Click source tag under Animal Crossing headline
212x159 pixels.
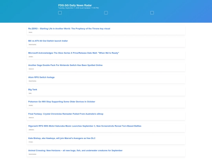coord(33,154)
